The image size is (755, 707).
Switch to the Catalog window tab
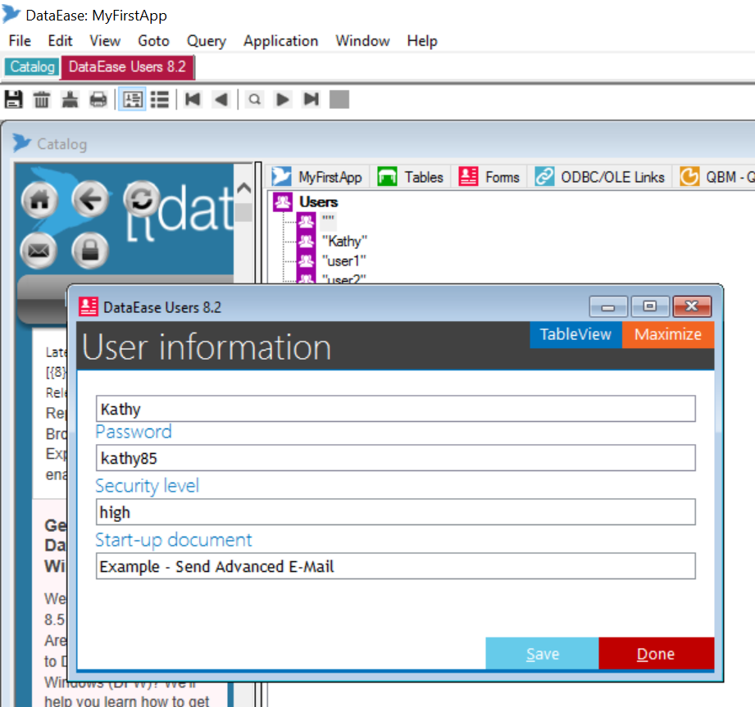point(32,66)
